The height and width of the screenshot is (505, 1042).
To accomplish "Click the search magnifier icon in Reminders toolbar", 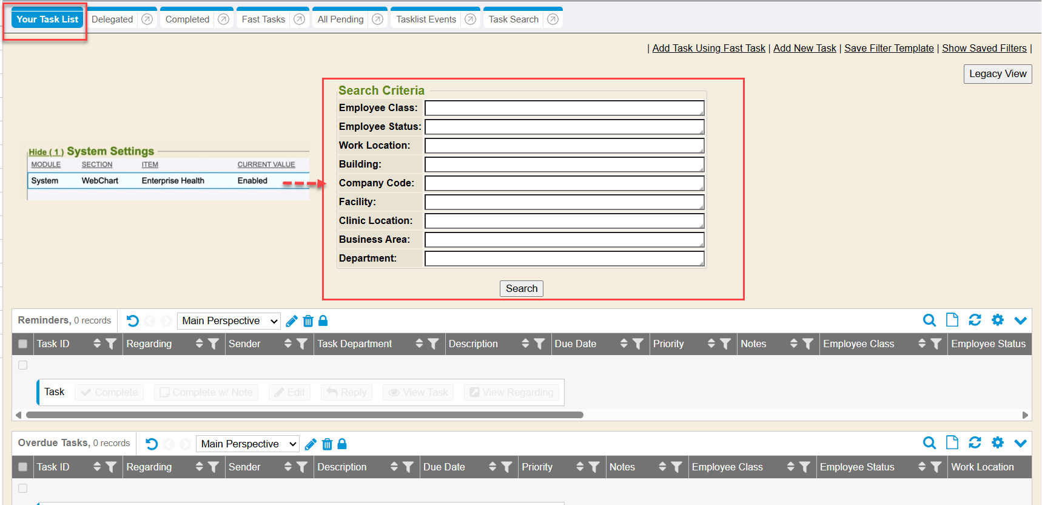I will [x=929, y=320].
